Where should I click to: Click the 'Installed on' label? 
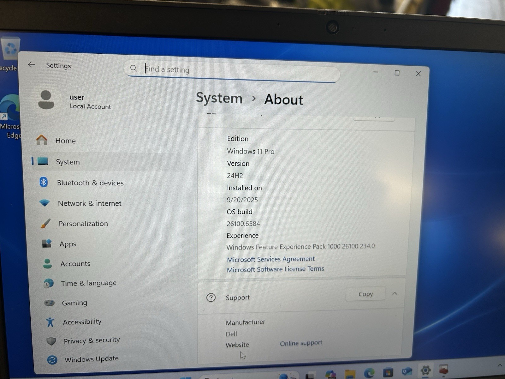(x=244, y=188)
